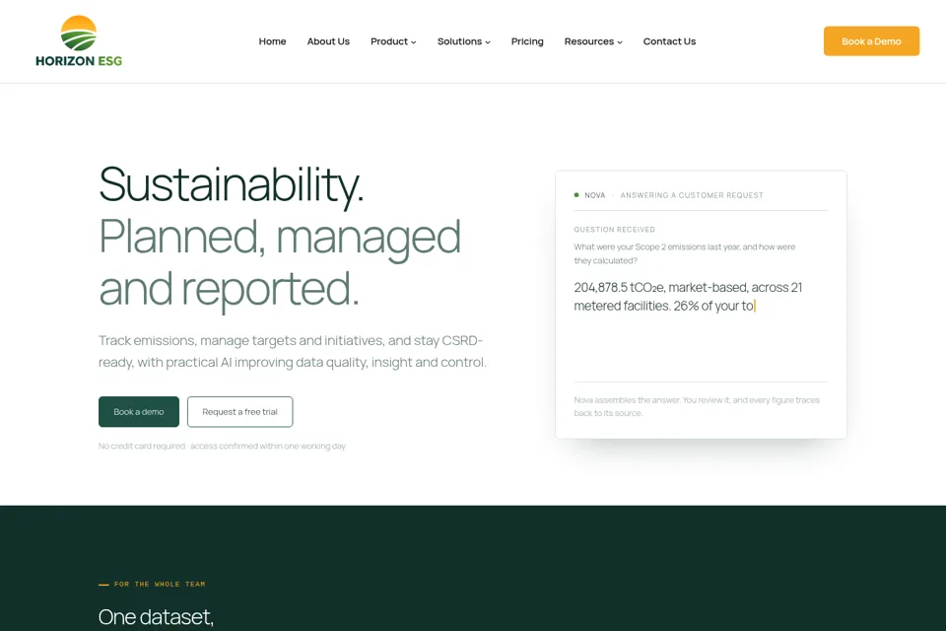Click the Horizon ESG logo
Viewport: 946px width, 631px height.
pyautogui.click(x=79, y=41)
